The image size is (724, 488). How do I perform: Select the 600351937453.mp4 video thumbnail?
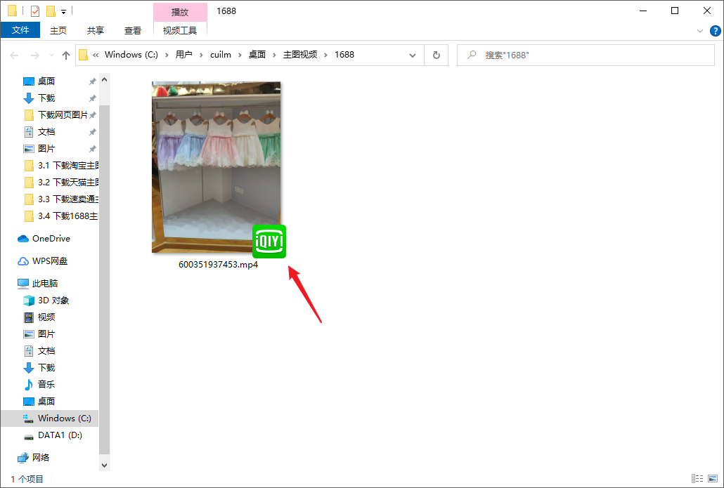[216, 167]
